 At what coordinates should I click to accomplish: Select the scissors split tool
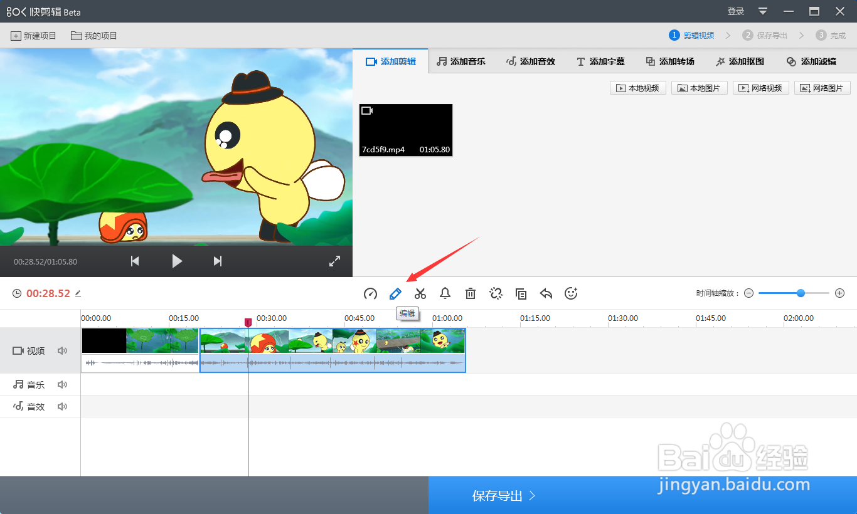pos(420,293)
